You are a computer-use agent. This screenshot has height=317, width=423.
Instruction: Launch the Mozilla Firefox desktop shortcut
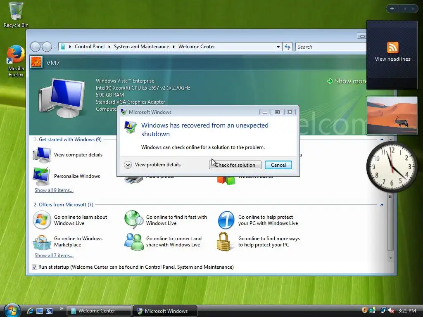(x=16, y=62)
